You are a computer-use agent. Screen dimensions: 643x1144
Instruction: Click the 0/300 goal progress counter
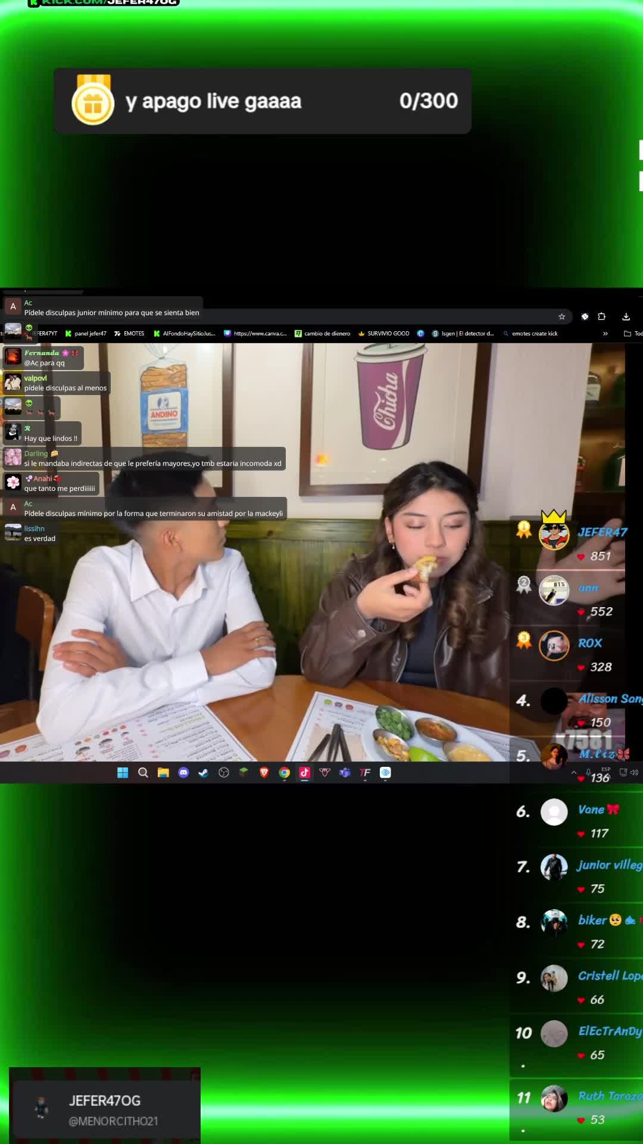click(x=429, y=101)
